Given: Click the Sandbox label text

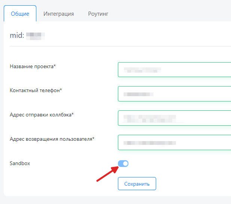Looking at the screenshot, I should (x=20, y=163).
